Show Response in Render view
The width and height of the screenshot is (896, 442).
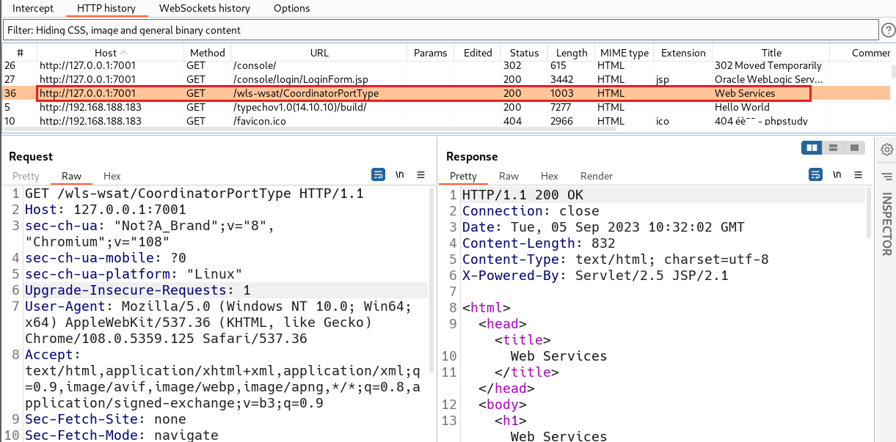597,176
